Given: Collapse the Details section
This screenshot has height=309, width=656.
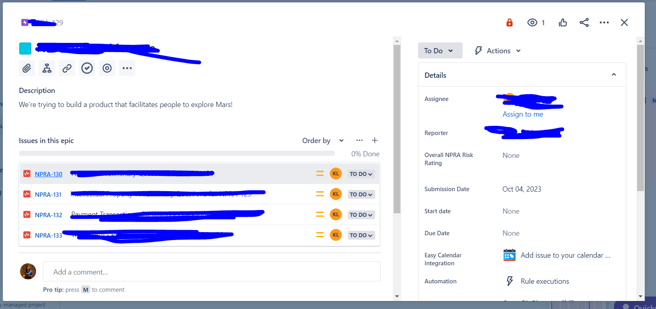Looking at the screenshot, I should tap(614, 75).
